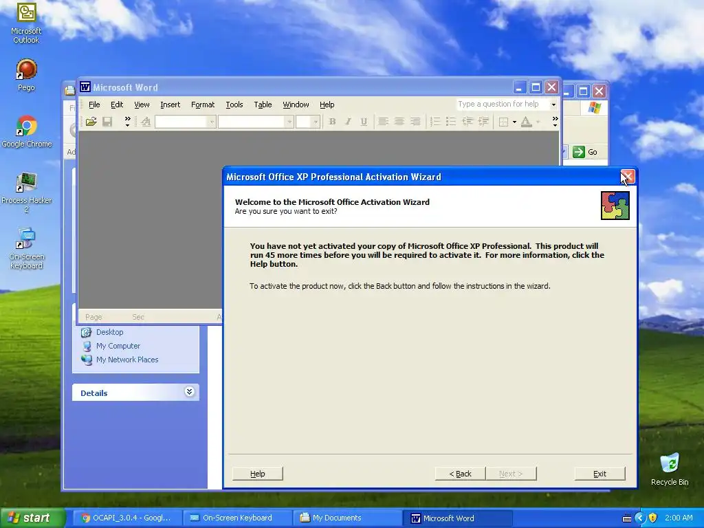Switch to OCAPI_3.0.4 Chrome taskbar item

click(x=126, y=518)
